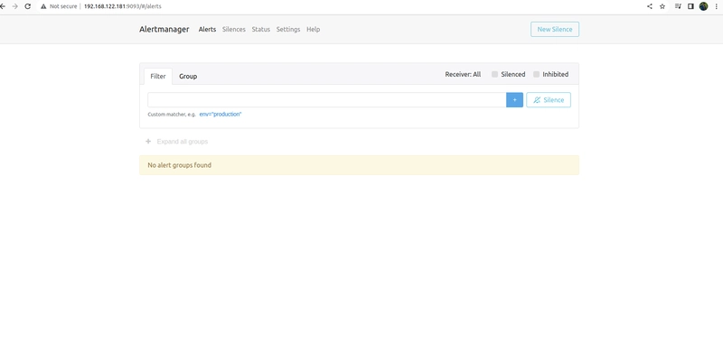Screen dimensions: 723x342
Task: Enable the Inhibited checkbox
Action: [x=536, y=74]
